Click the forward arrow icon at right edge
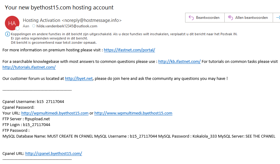 tap(278, 18)
